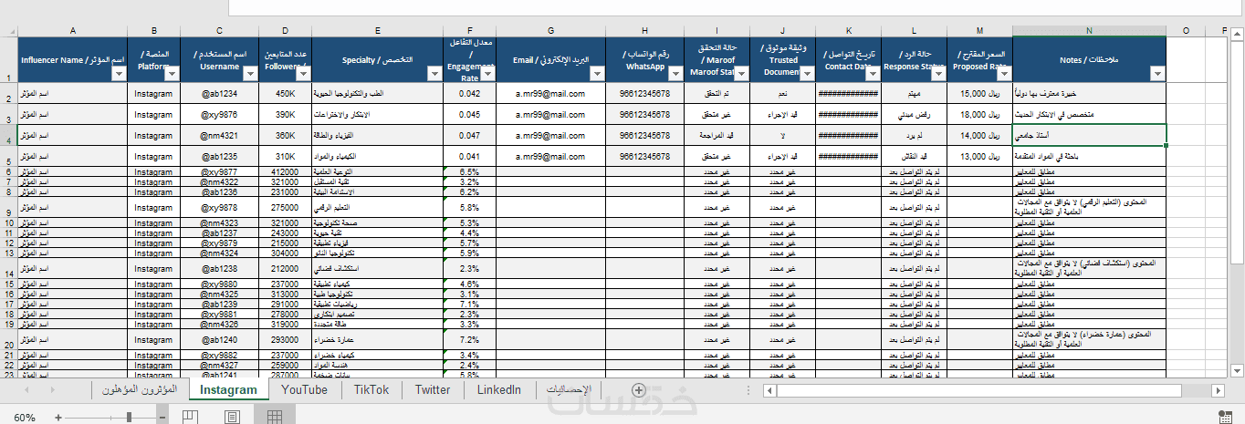Add a new sheet with the plus icon

[x=639, y=390]
